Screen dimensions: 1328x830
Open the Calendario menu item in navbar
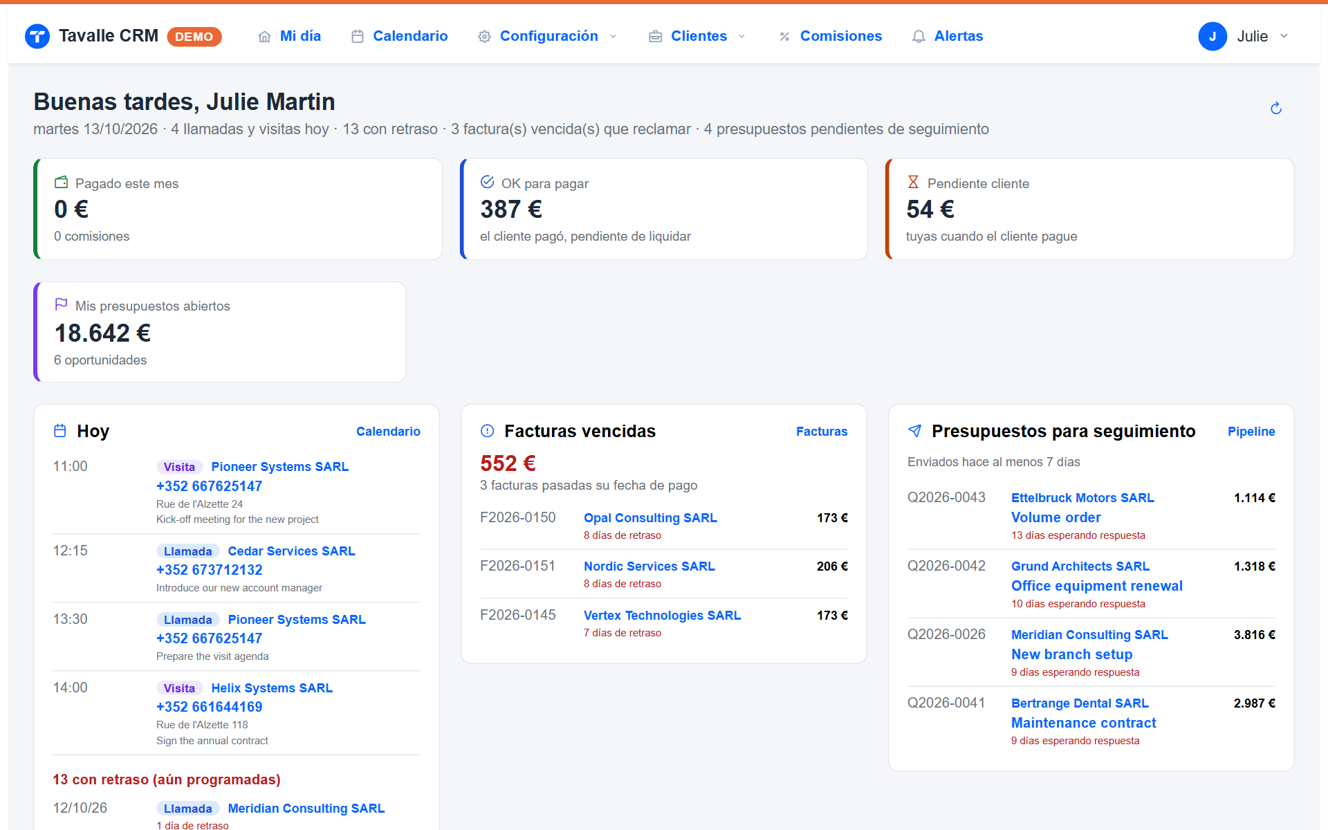tap(410, 36)
